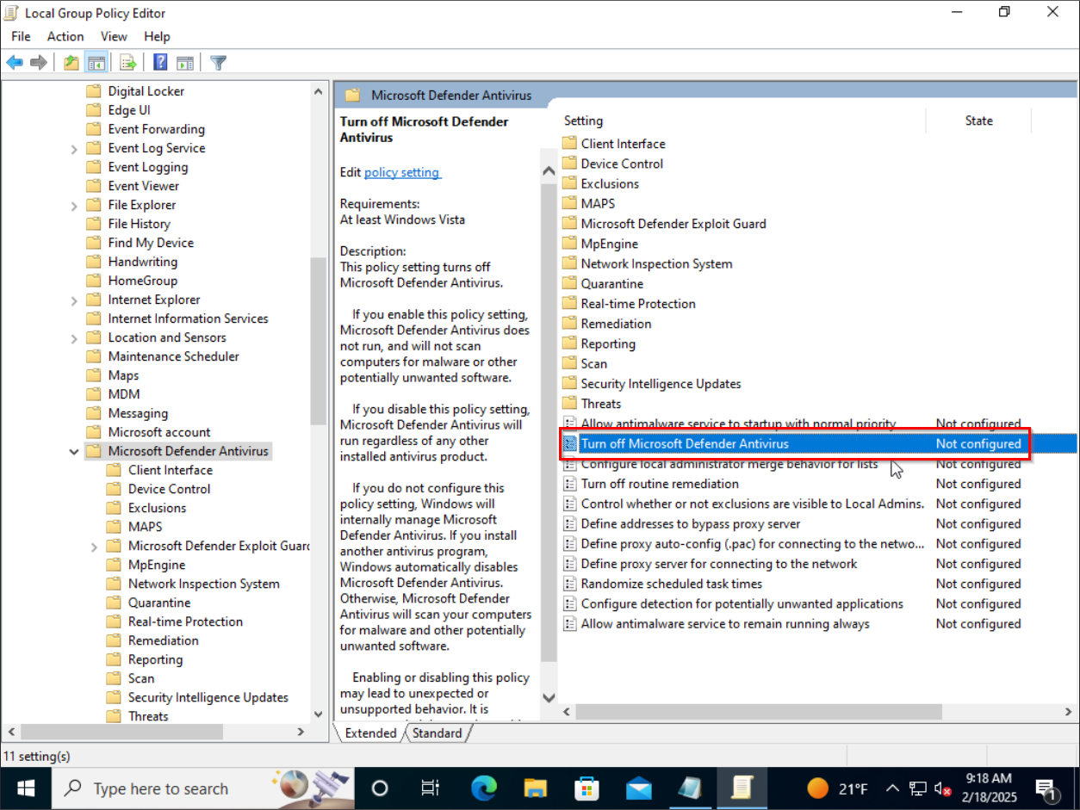Toggle Show/Hide Action Pane toolbar icon
The width and height of the screenshot is (1080, 810).
click(184, 63)
